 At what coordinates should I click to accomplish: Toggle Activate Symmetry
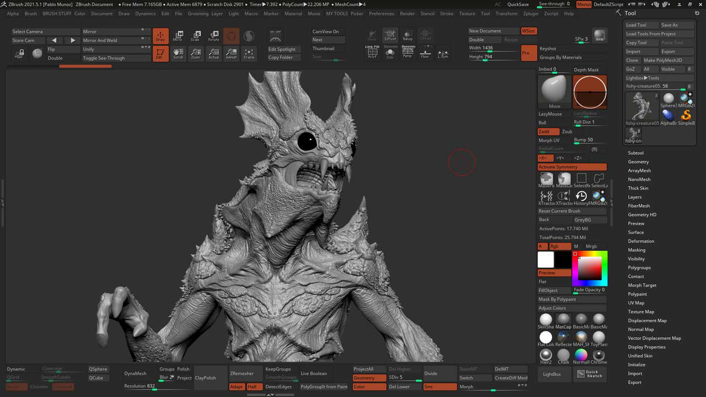click(572, 167)
